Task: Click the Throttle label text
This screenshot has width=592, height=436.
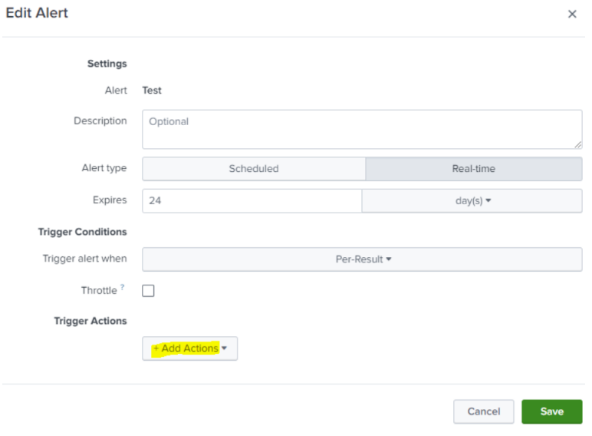Action: 98,291
